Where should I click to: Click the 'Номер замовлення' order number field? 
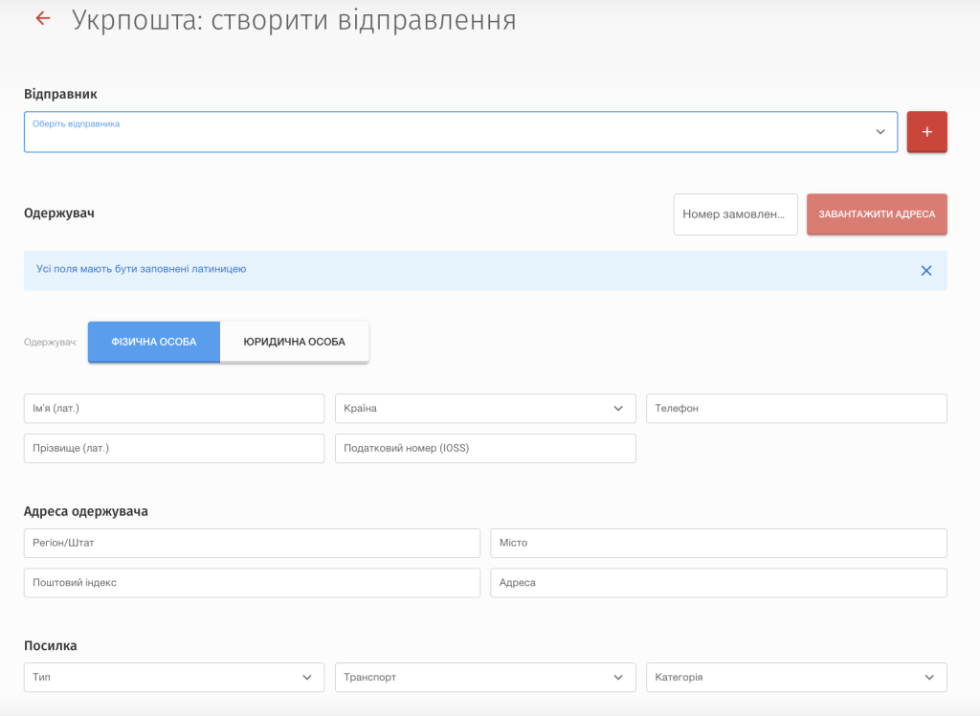click(x=735, y=214)
